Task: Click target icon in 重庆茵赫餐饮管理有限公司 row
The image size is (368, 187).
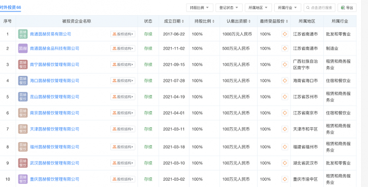Action: [285, 179]
